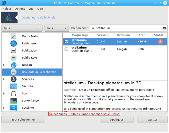This screenshot has width=169, height=133.
Task: Click the Tout sélectionner button
Action: [23, 120]
